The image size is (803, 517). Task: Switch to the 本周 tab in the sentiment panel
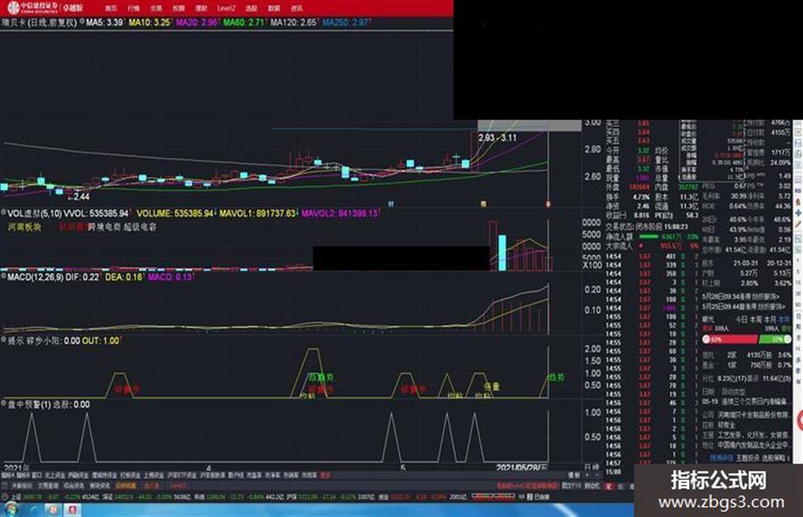point(756,319)
